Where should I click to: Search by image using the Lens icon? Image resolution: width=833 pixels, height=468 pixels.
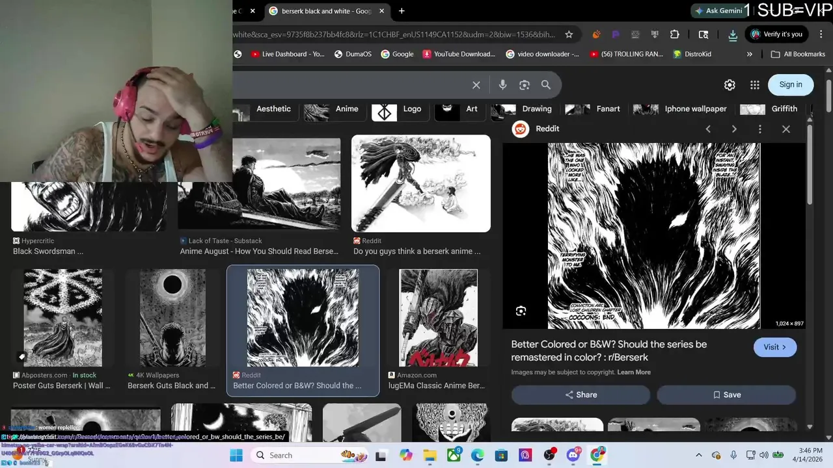pos(525,85)
